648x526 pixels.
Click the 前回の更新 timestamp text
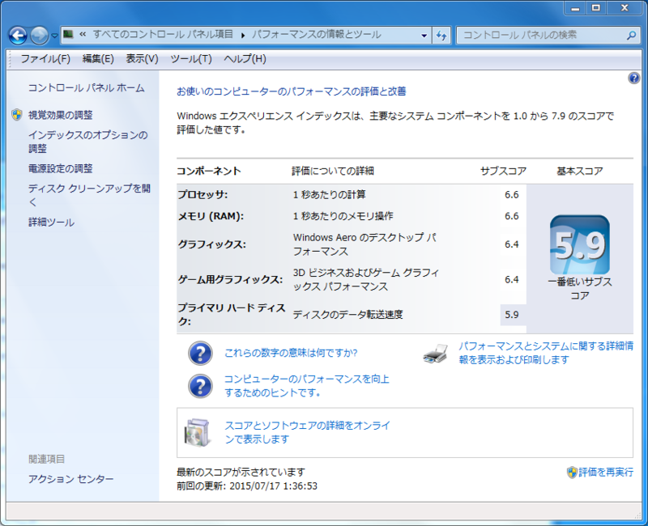pos(247,486)
